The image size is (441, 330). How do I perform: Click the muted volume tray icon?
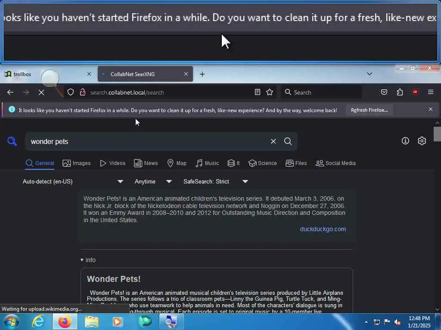pyautogui.click(x=398, y=322)
